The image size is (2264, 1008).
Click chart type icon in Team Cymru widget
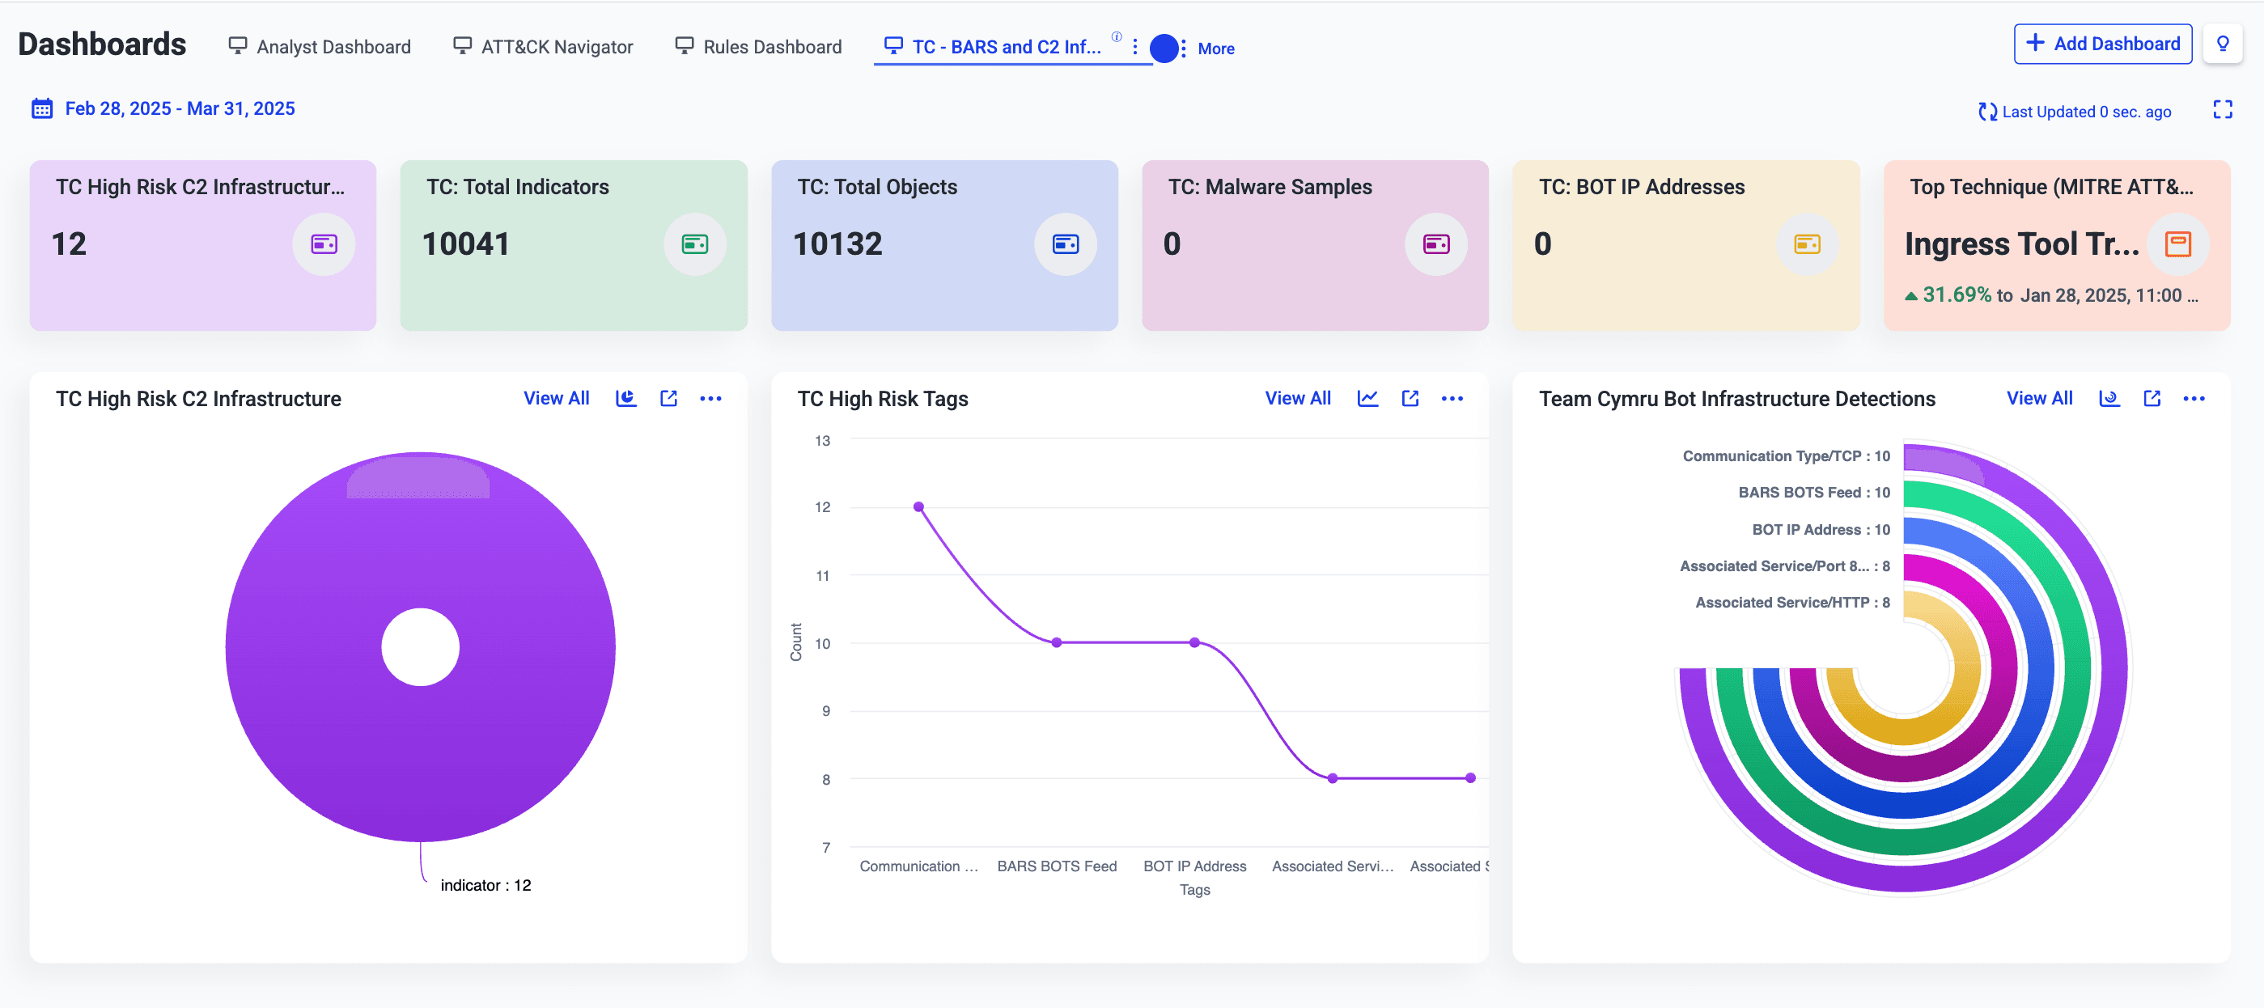[2109, 399]
